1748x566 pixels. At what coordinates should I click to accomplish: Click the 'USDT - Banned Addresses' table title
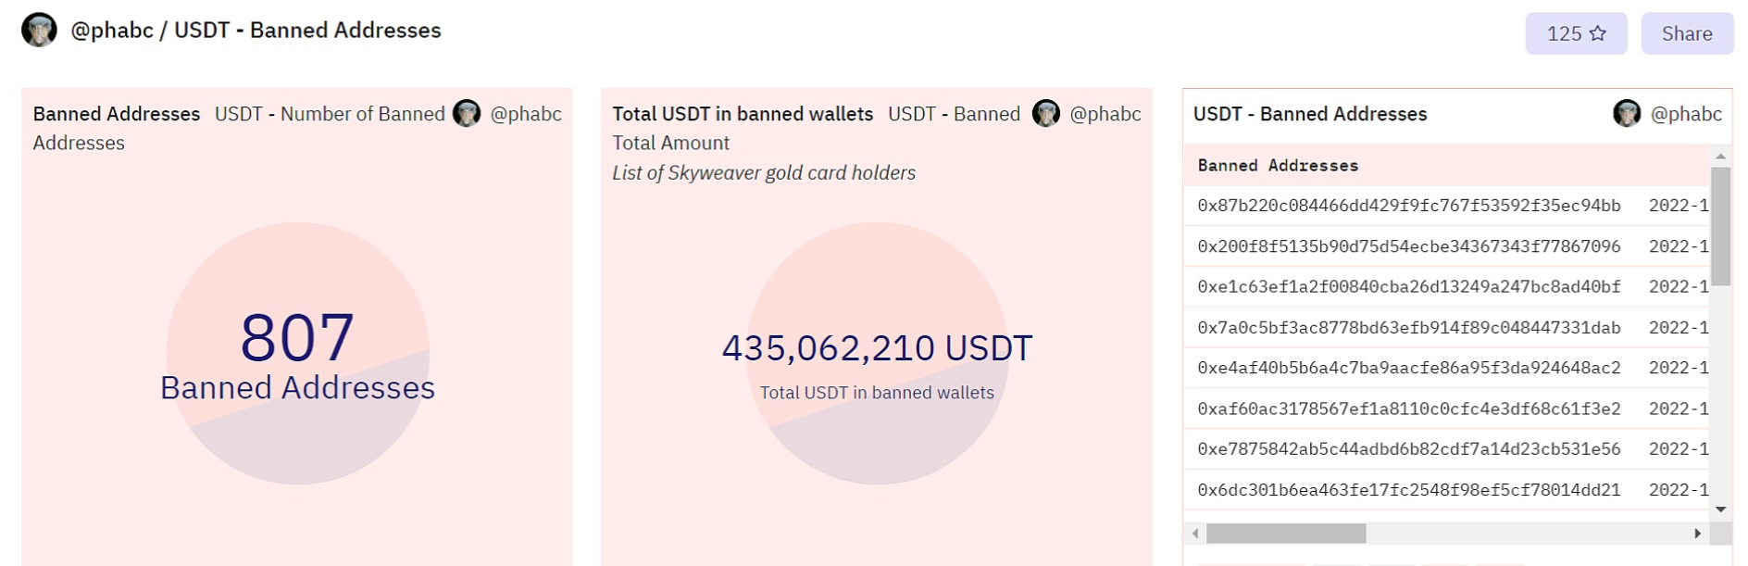[1308, 114]
